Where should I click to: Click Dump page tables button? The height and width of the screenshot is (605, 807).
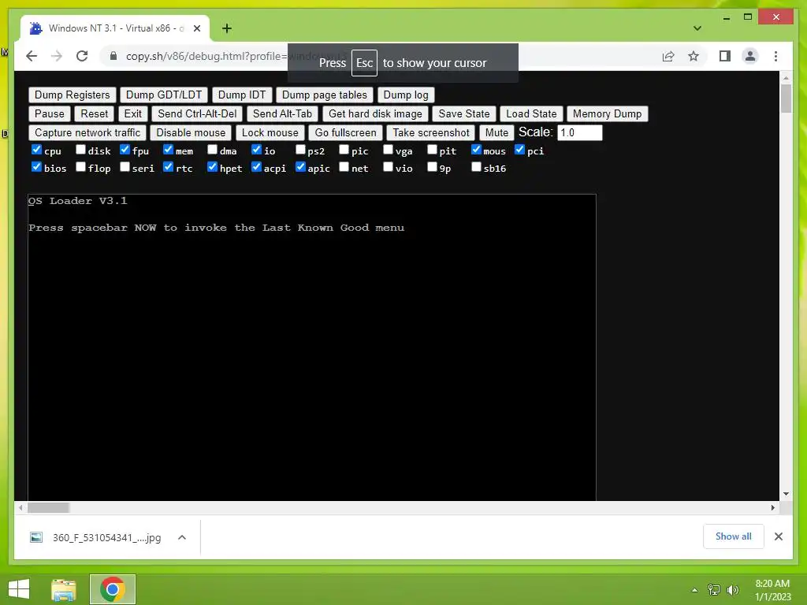pyautogui.click(x=324, y=95)
